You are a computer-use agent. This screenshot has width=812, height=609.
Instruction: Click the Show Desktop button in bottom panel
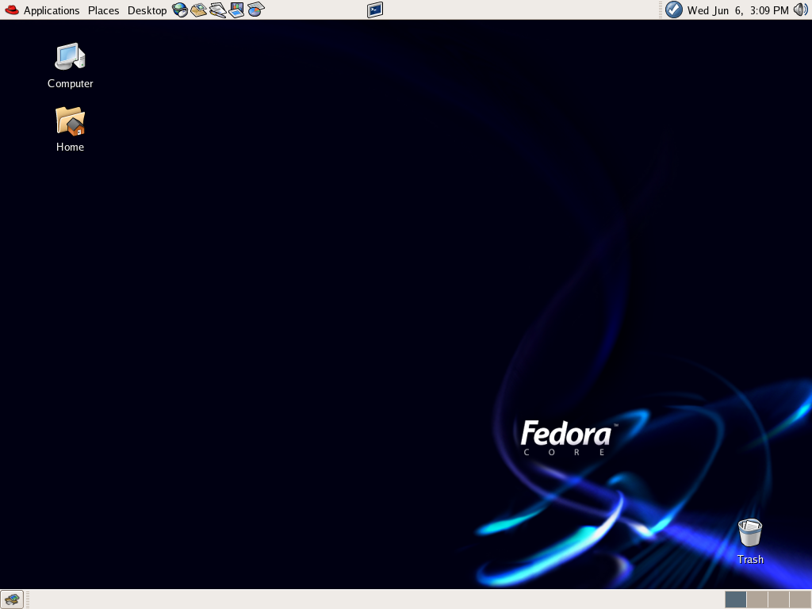coord(12,599)
